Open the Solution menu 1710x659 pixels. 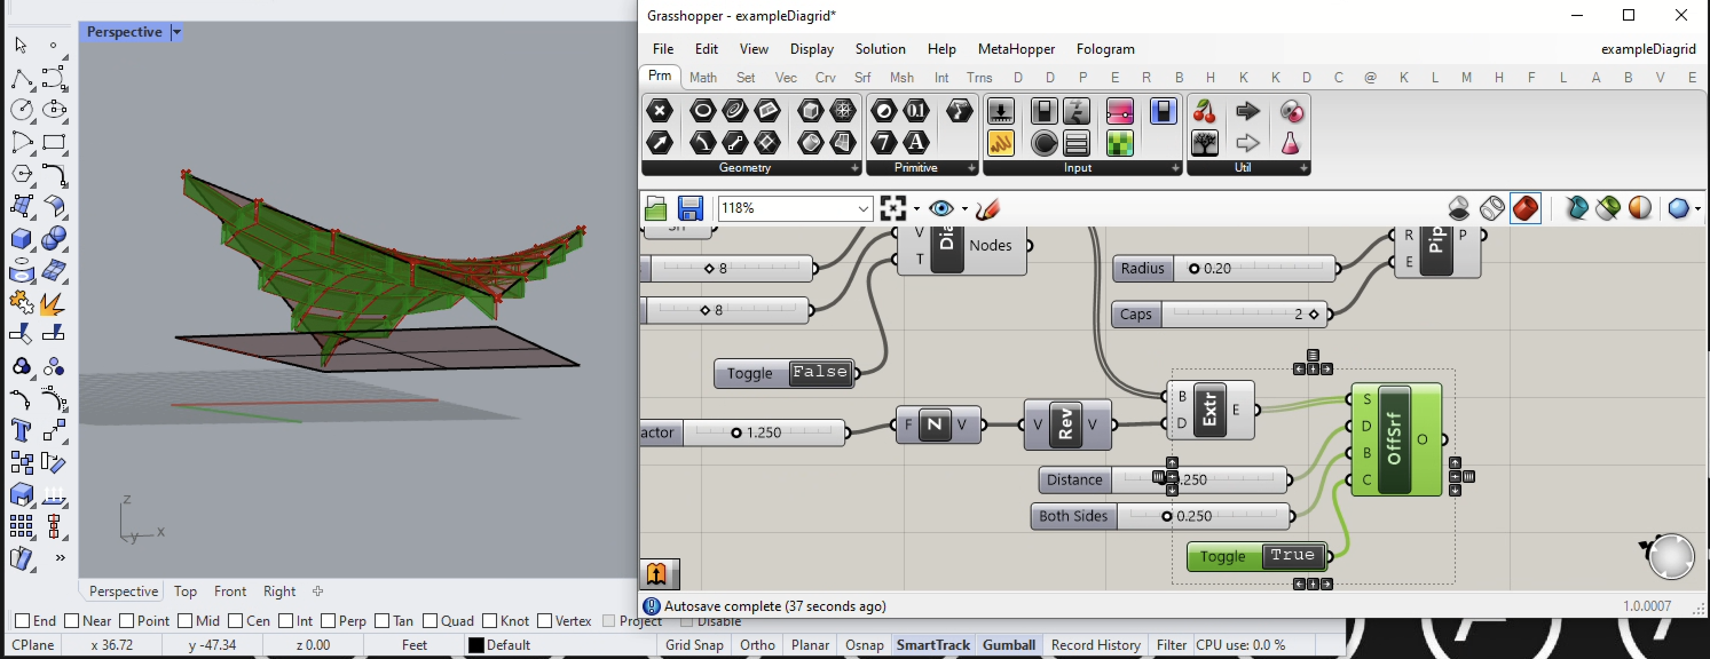click(x=880, y=49)
